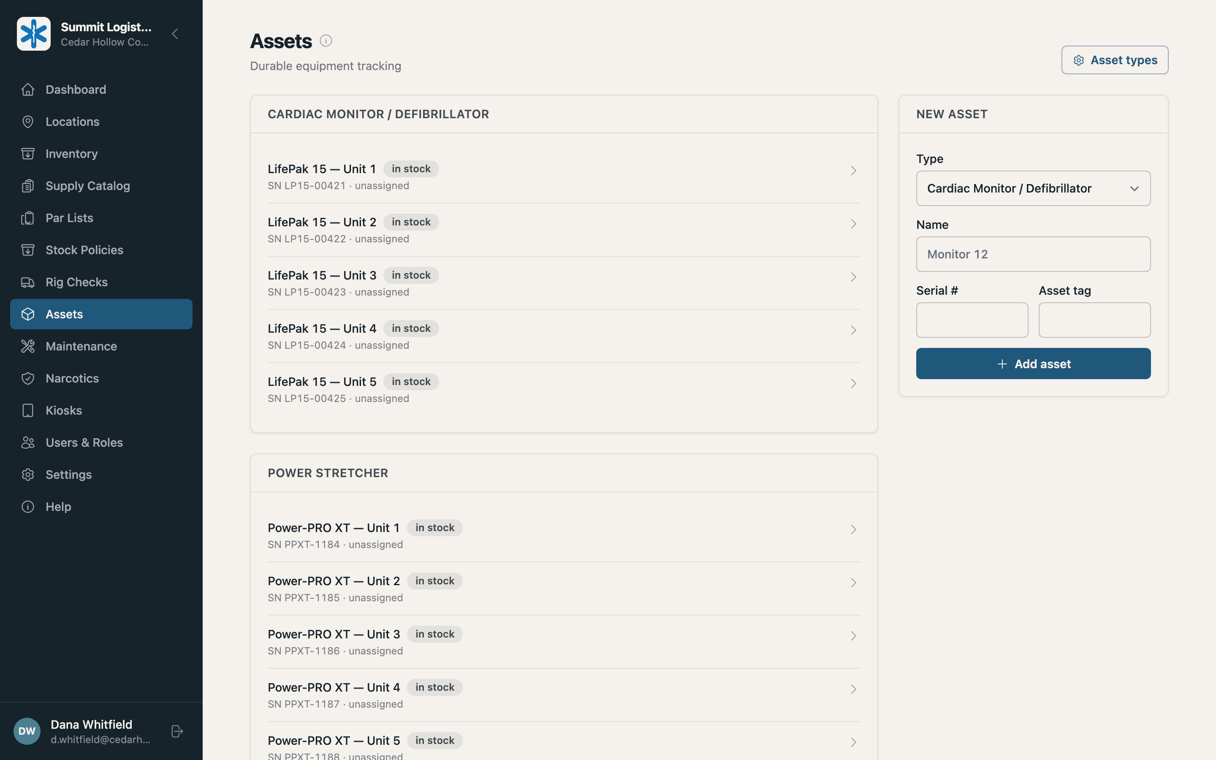Click the Asset tag input field
The image size is (1216, 760).
(1094, 320)
